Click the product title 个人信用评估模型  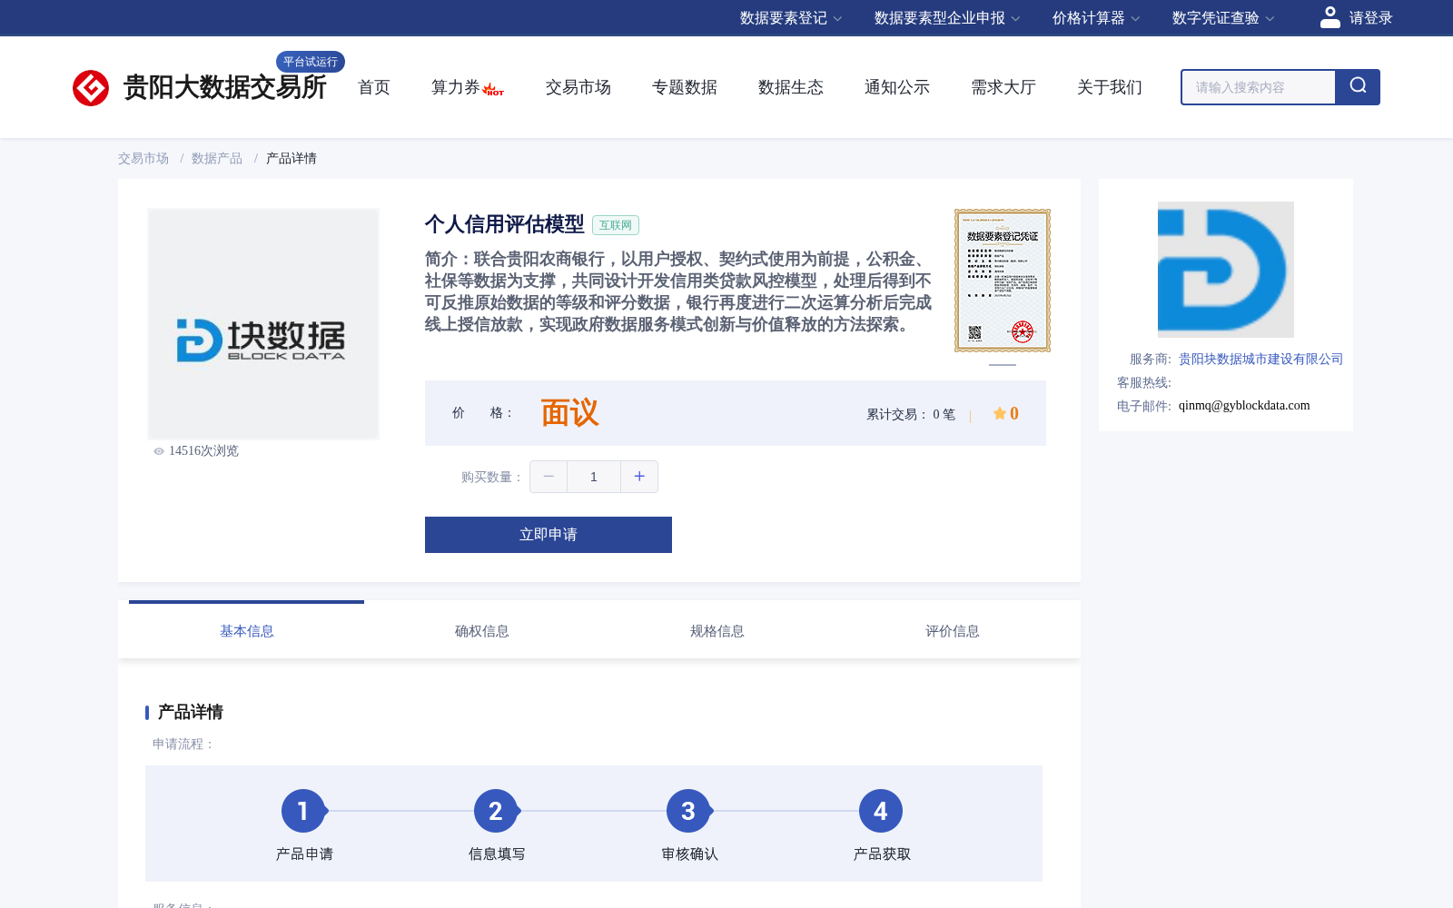point(505,224)
